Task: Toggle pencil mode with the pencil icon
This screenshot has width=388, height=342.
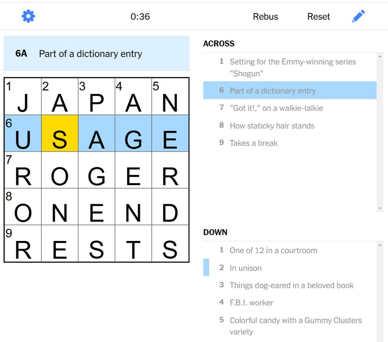Action: (358, 16)
